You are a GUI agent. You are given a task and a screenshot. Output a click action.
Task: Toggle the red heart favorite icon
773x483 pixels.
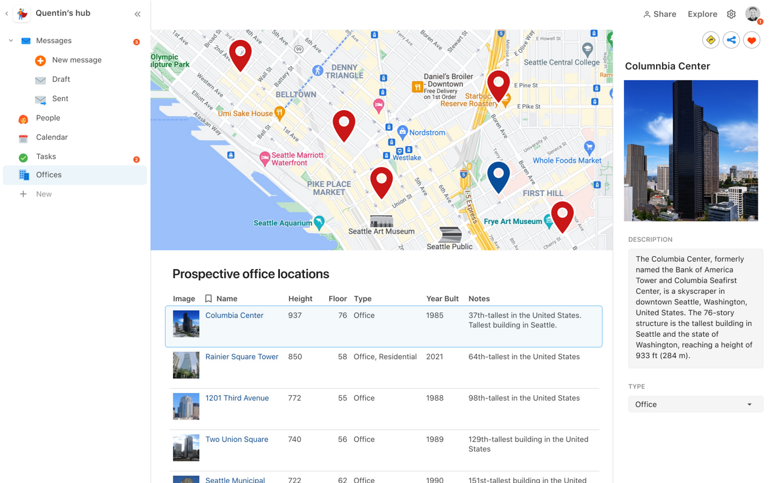pyautogui.click(x=751, y=40)
